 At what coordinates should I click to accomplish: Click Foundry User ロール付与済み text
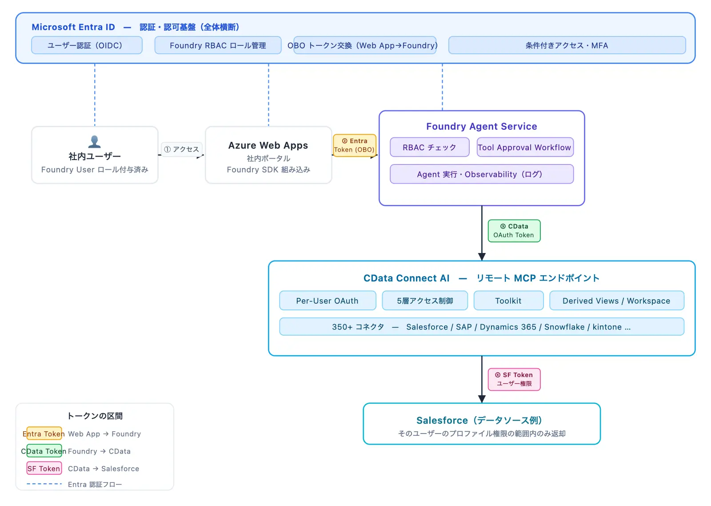coord(95,169)
